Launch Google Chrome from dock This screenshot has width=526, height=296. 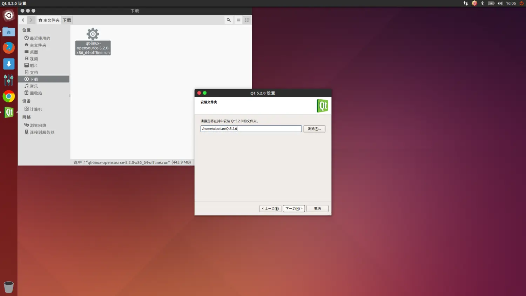click(x=9, y=96)
